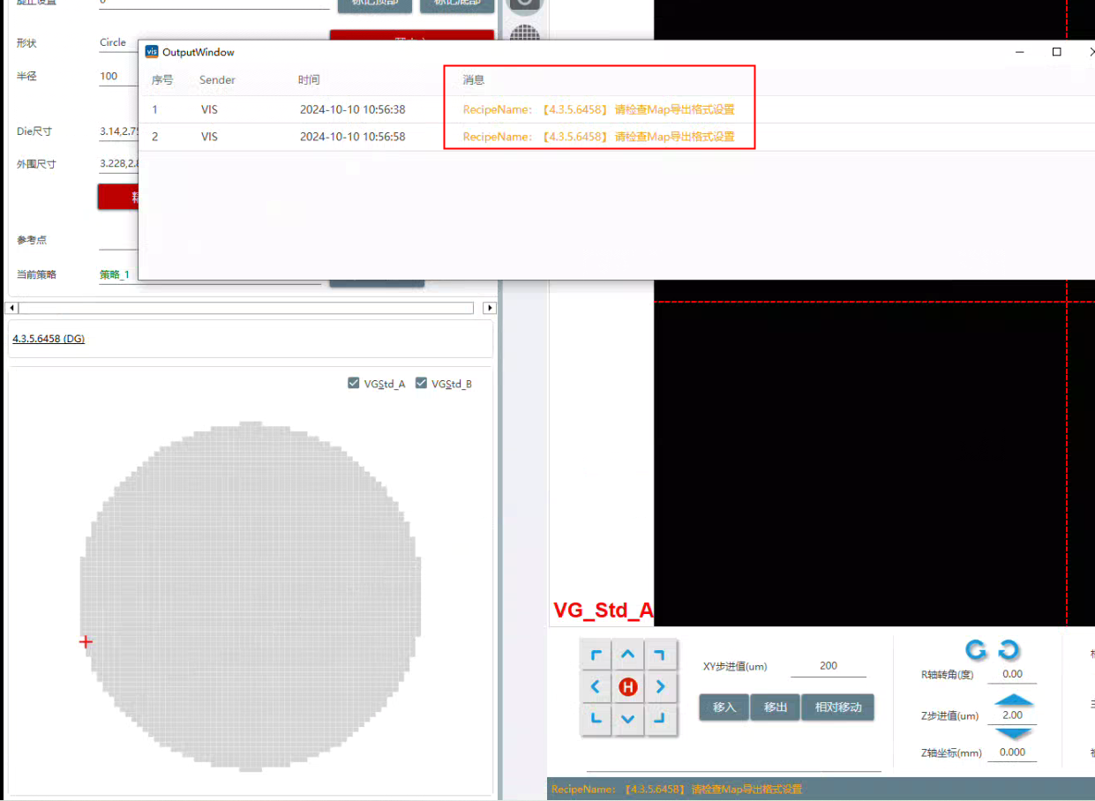Click the grid wafer icon behind OutputWindow
This screenshot has height=801, width=1095.
[x=525, y=34]
